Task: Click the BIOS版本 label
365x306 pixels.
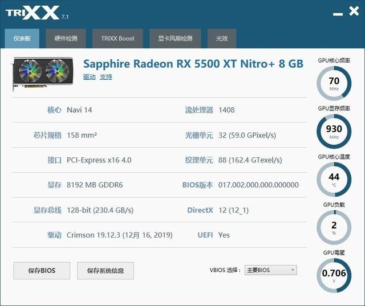Action: 198,185
